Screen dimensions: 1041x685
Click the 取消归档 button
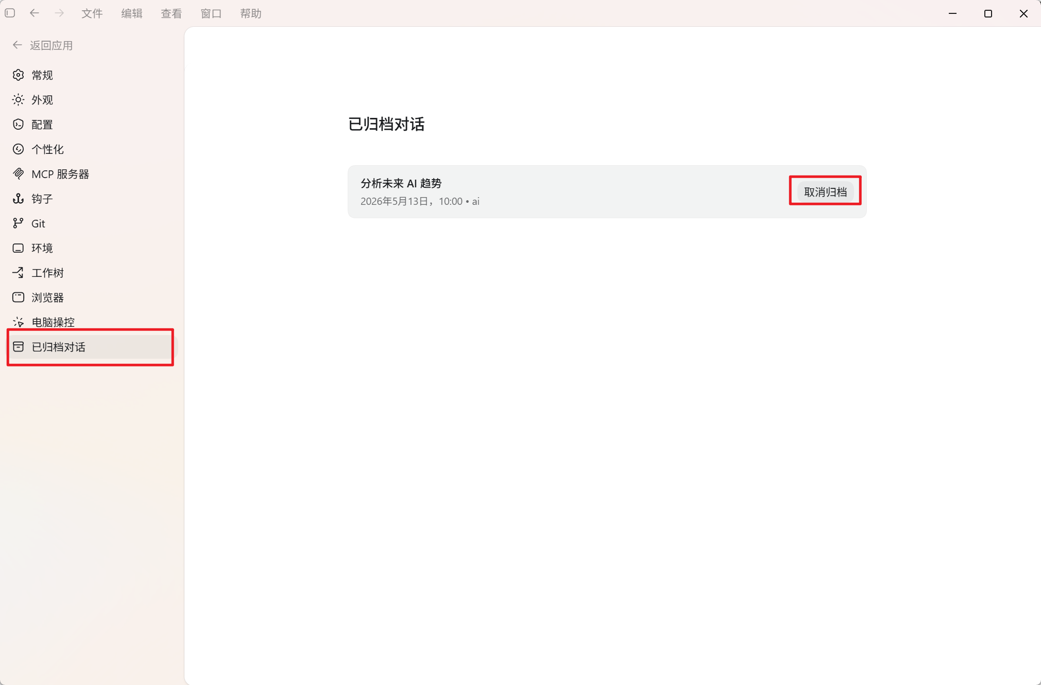825,192
